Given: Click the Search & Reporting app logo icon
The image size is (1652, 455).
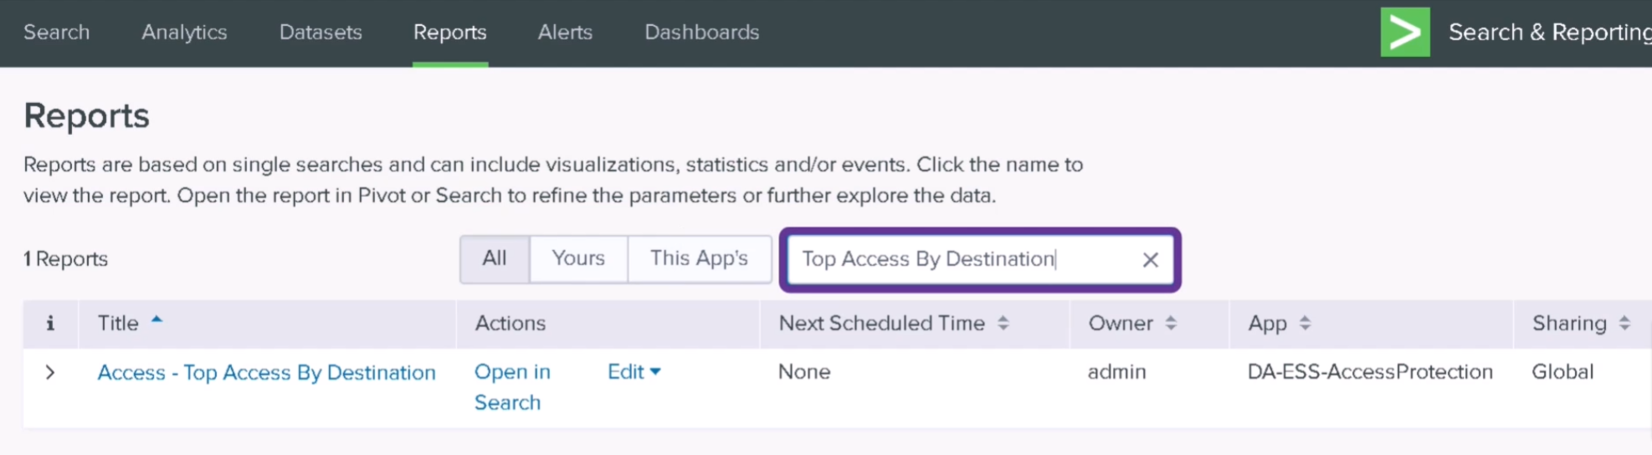Looking at the screenshot, I should pos(1404,33).
